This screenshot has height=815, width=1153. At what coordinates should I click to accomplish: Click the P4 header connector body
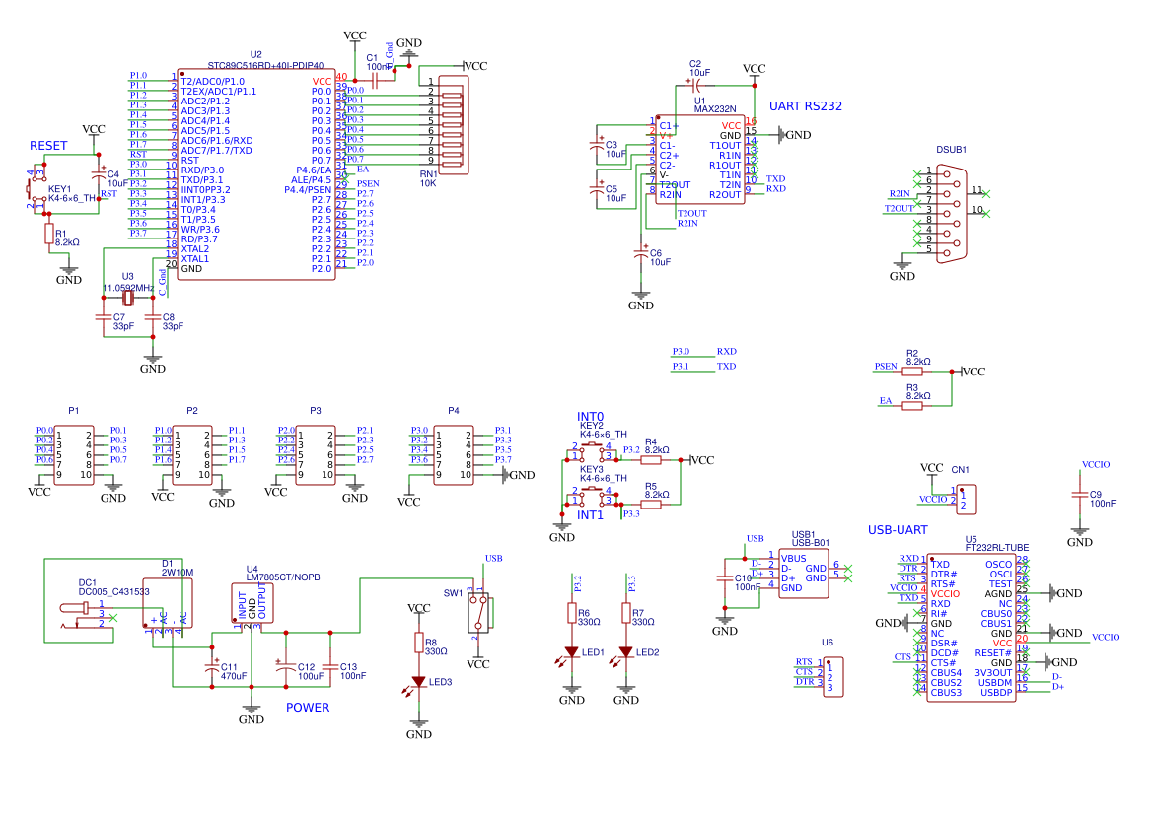click(x=454, y=455)
